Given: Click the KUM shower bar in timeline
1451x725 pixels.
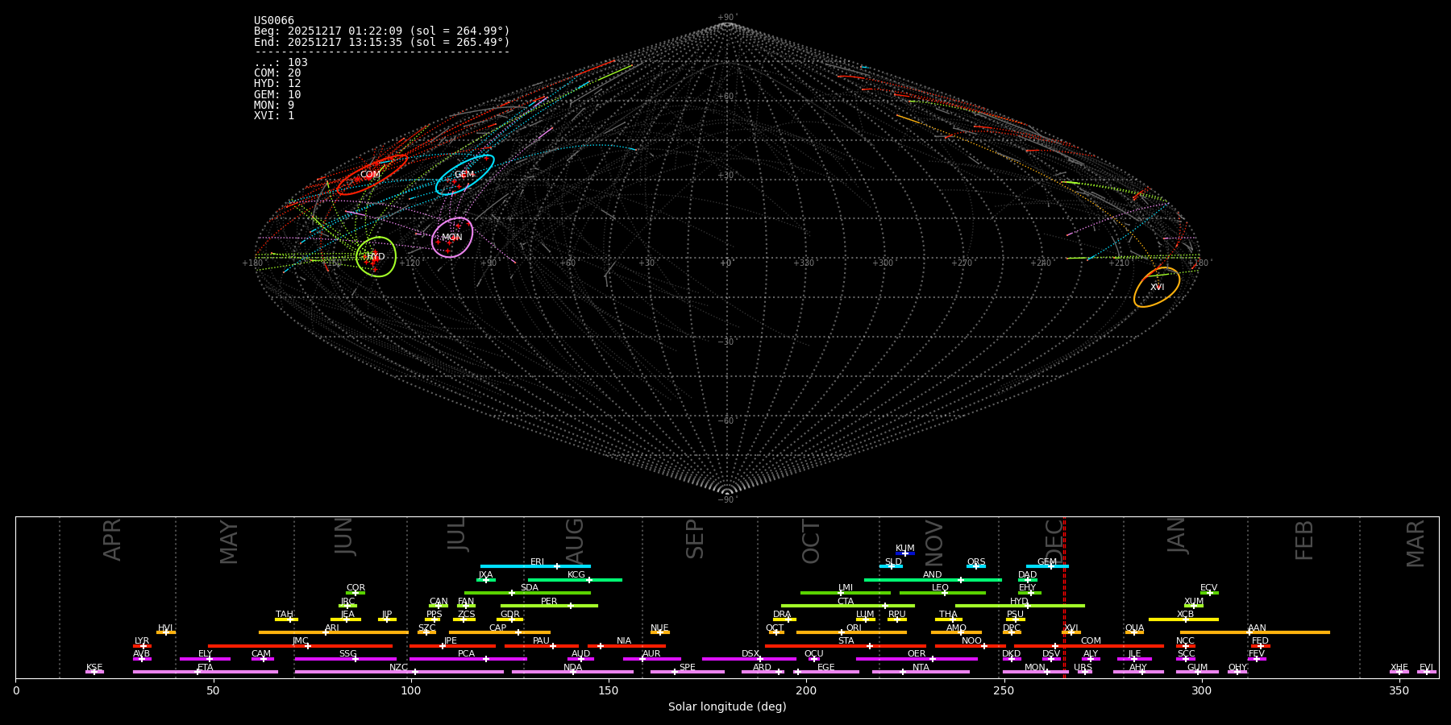Looking at the screenshot, I should tap(905, 553).
